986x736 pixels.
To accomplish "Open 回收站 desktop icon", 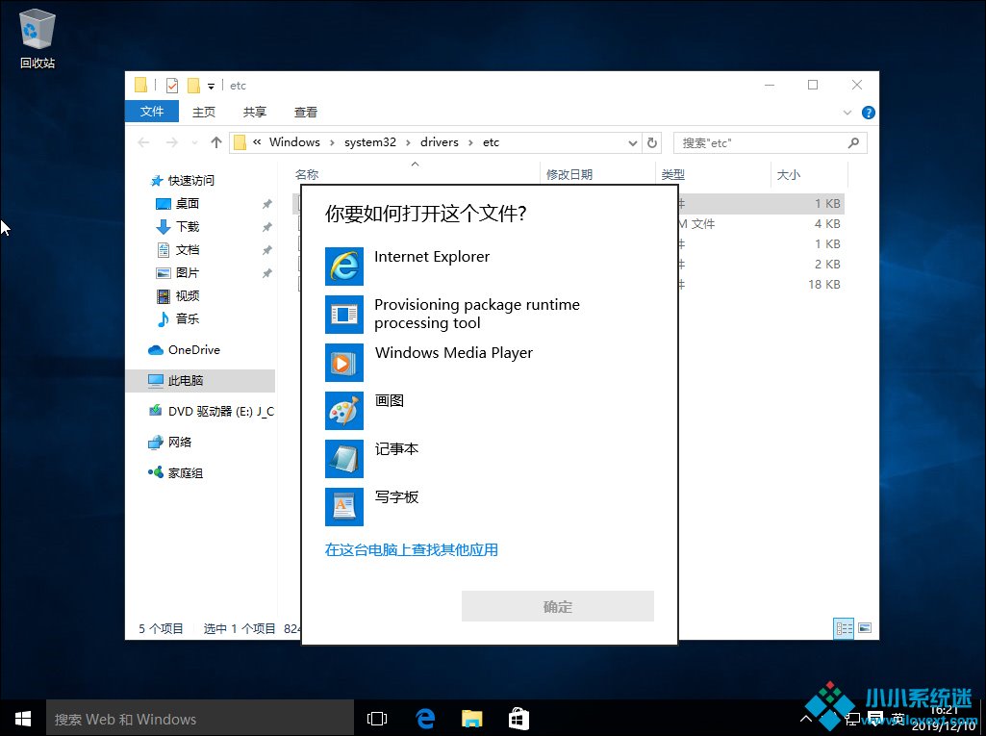I will pyautogui.click(x=38, y=39).
